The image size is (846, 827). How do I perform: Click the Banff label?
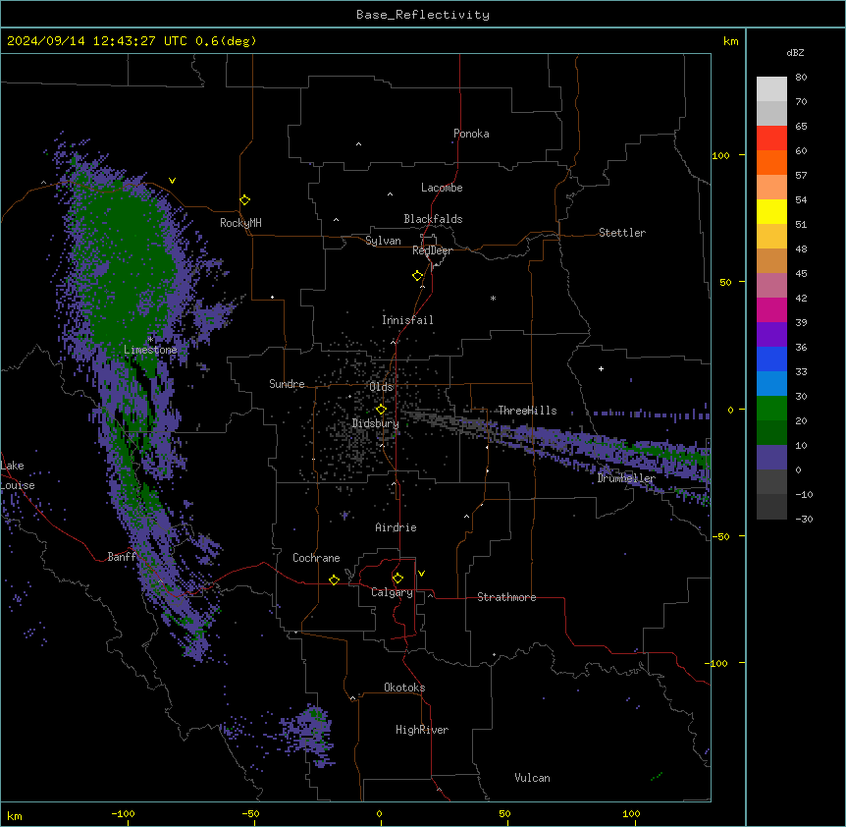pos(122,557)
